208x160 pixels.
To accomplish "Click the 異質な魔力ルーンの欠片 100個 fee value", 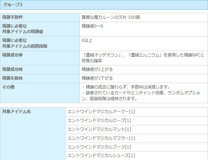I will pos(111,17).
